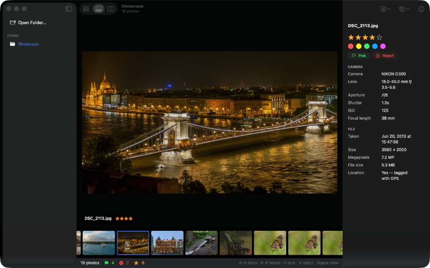The image size is (430, 268).
Task: Click the orange star rated count icon
Action: 136,263
